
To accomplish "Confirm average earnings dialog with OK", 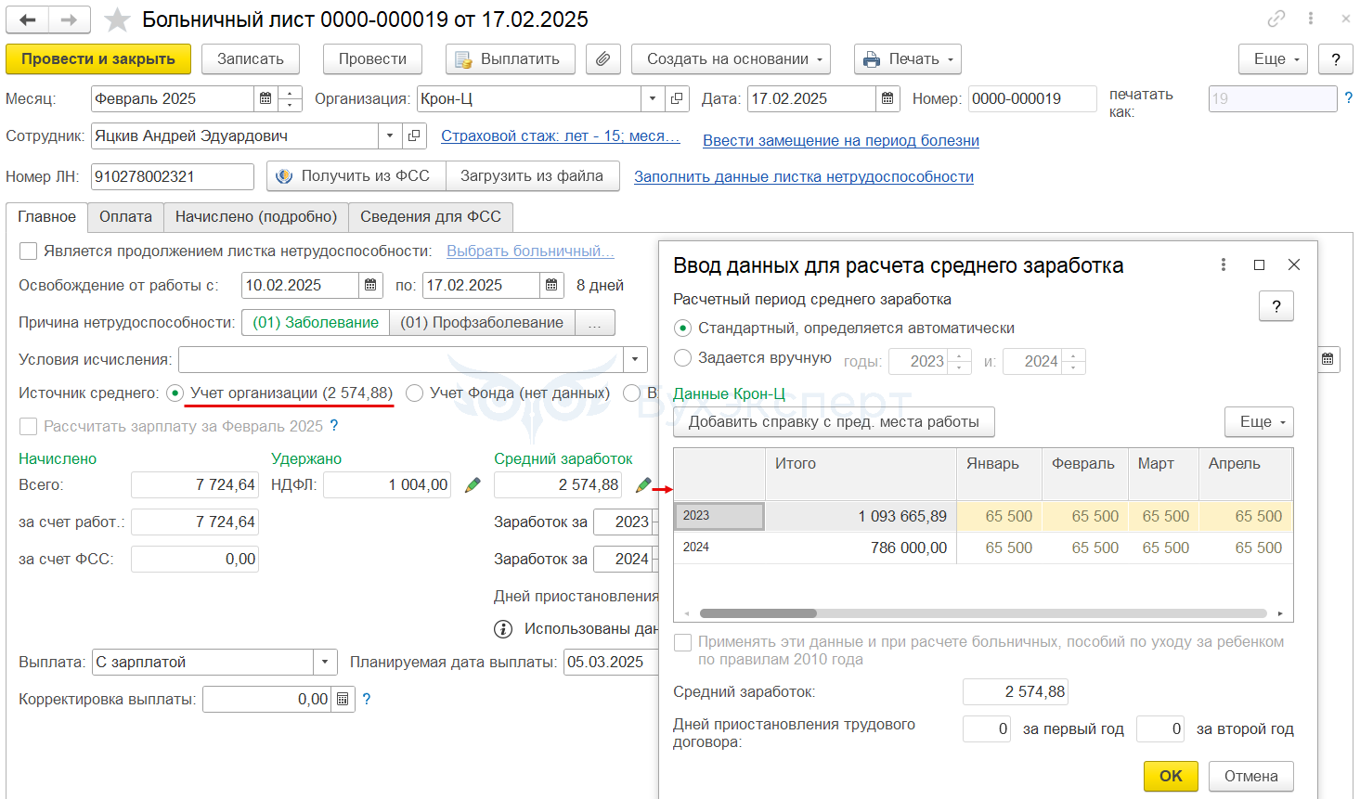I will (x=1172, y=777).
